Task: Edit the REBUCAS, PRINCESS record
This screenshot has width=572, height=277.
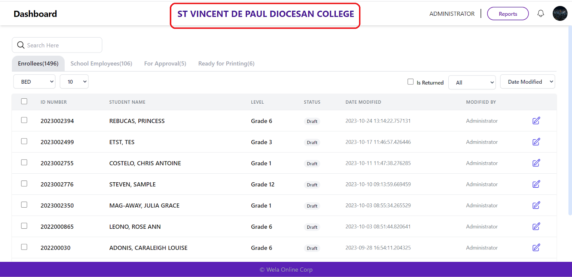Action: tap(536, 121)
